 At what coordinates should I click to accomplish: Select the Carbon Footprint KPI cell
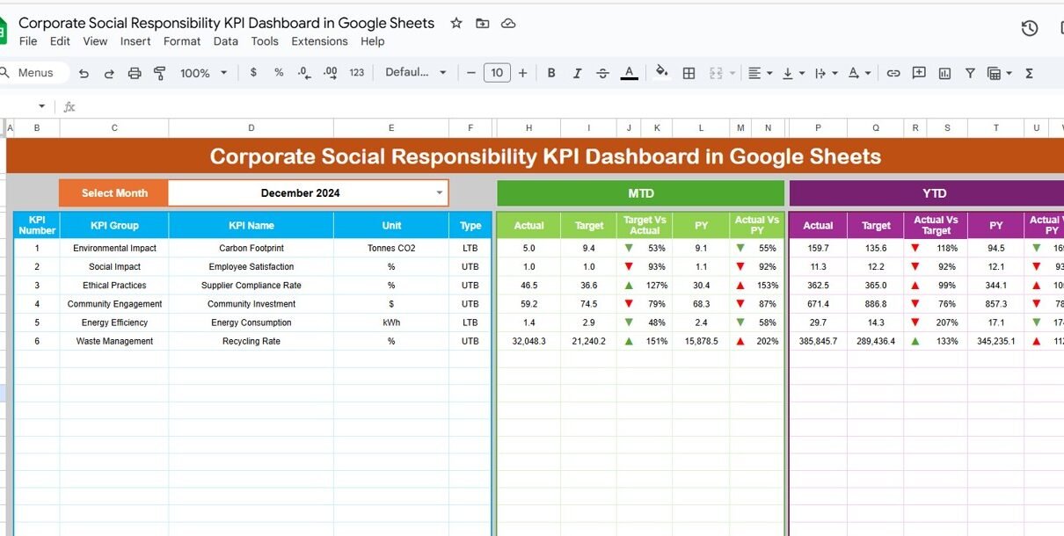[x=251, y=248]
